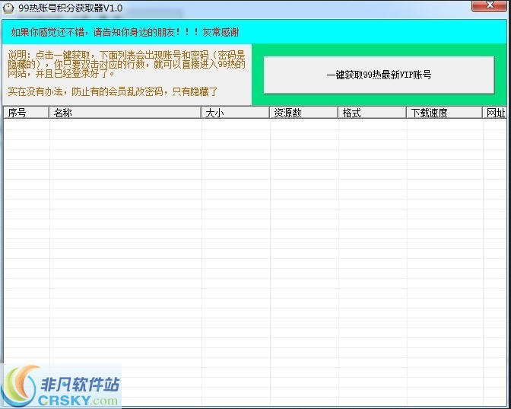The width and height of the screenshot is (511, 409).
Task: Click the 下载速度 column header
Action: pos(444,113)
